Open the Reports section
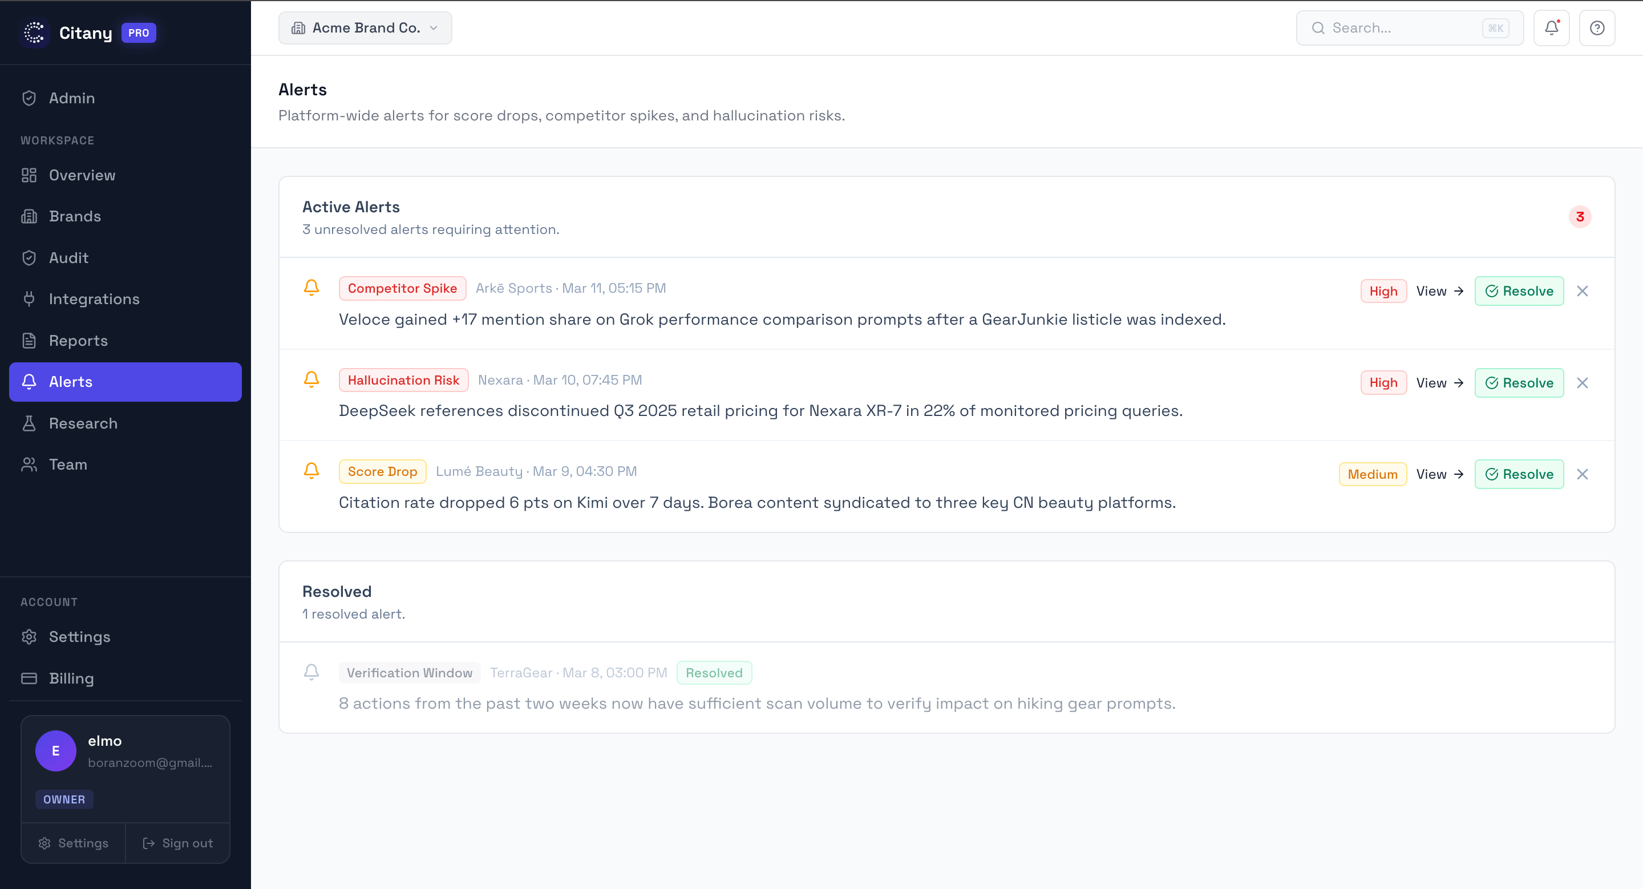 [79, 340]
